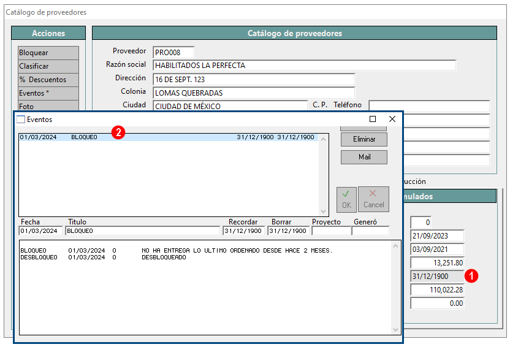The width and height of the screenshot is (510, 347).
Task: Maximize the Eventos window
Action: (x=373, y=119)
